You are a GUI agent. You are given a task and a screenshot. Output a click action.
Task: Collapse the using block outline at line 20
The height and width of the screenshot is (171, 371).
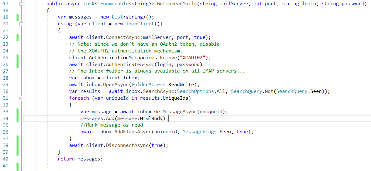(x=21, y=24)
